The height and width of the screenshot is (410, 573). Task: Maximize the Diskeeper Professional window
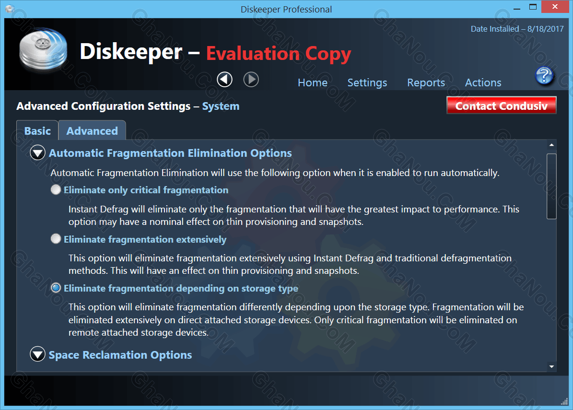[x=533, y=7]
